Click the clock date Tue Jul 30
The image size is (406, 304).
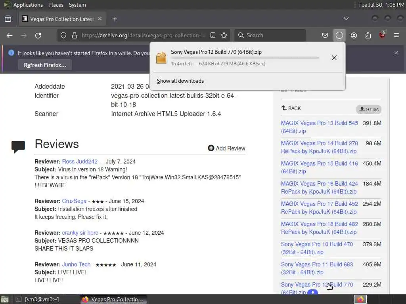tap(381, 5)
